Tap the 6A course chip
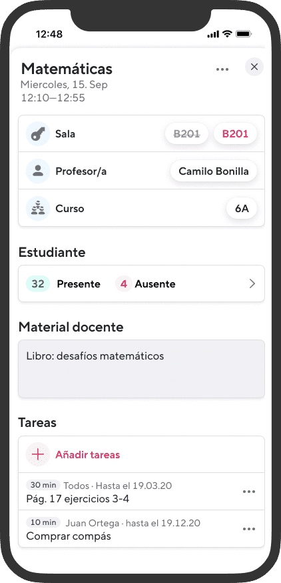The width and height of the screenshot is (281, 583). [x=242, y=209]
